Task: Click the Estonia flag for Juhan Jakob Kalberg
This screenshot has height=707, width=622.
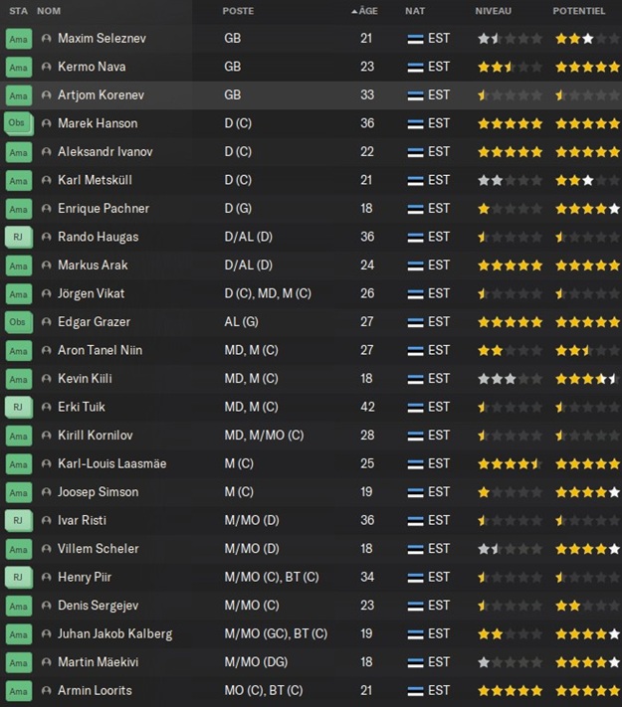Action: 415,634
